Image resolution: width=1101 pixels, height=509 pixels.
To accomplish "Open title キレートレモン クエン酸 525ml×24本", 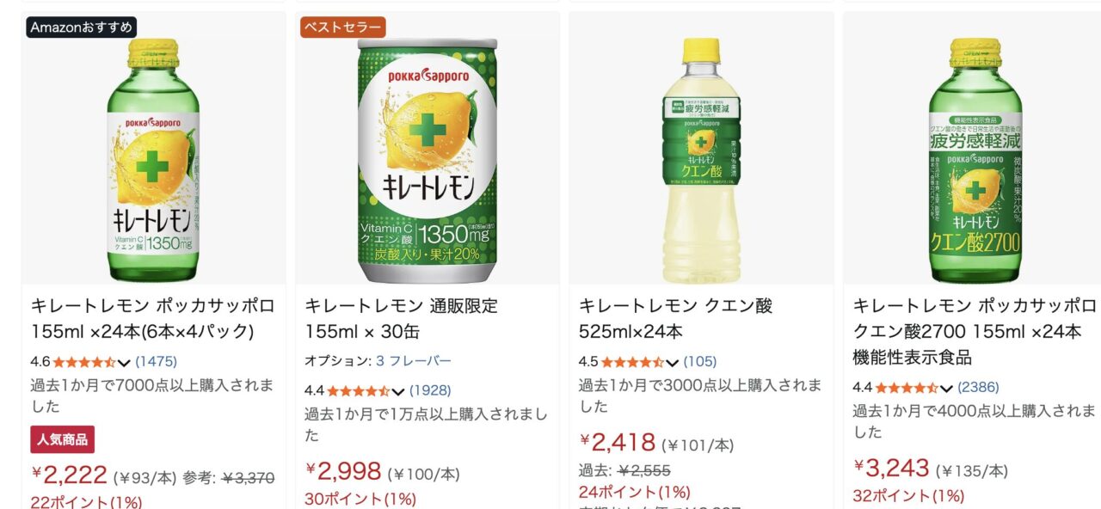I will pyautogui.click(x=675, y=318).
